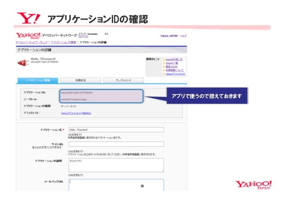The image size is (284, 200).
Task: Focus the アプリケーション名 input field
Action: [x=116, y=130]
